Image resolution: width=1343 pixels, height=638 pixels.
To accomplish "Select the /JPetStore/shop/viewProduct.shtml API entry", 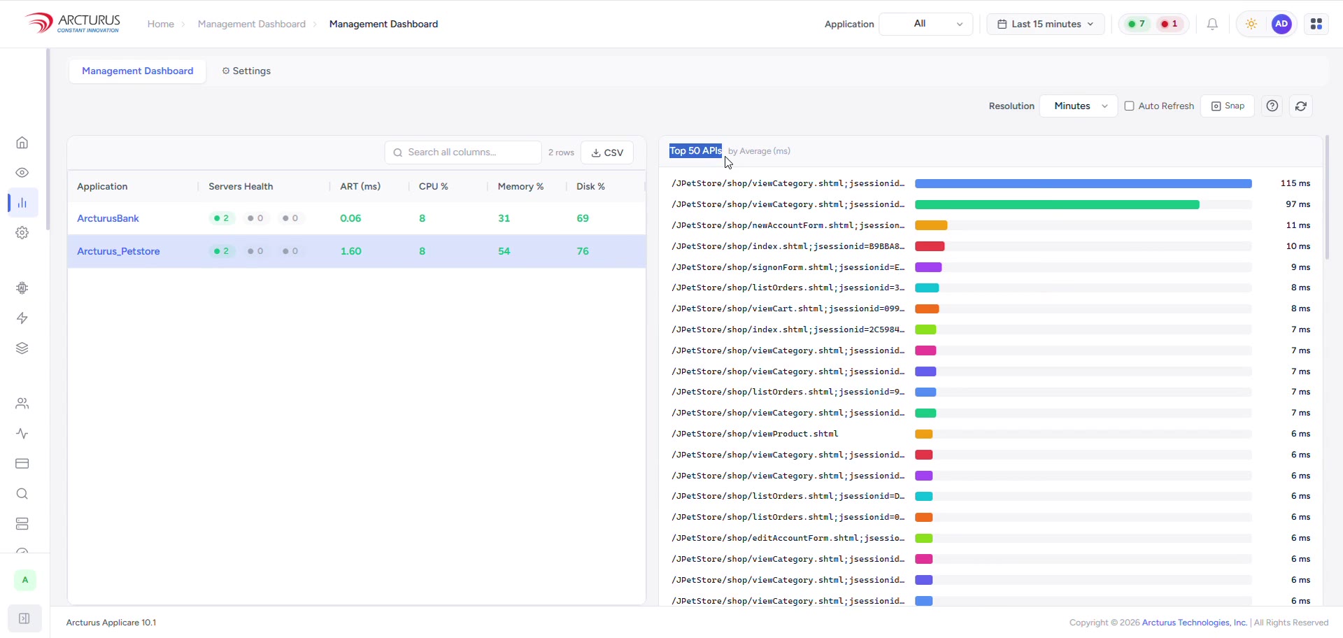I will point(755,434).
